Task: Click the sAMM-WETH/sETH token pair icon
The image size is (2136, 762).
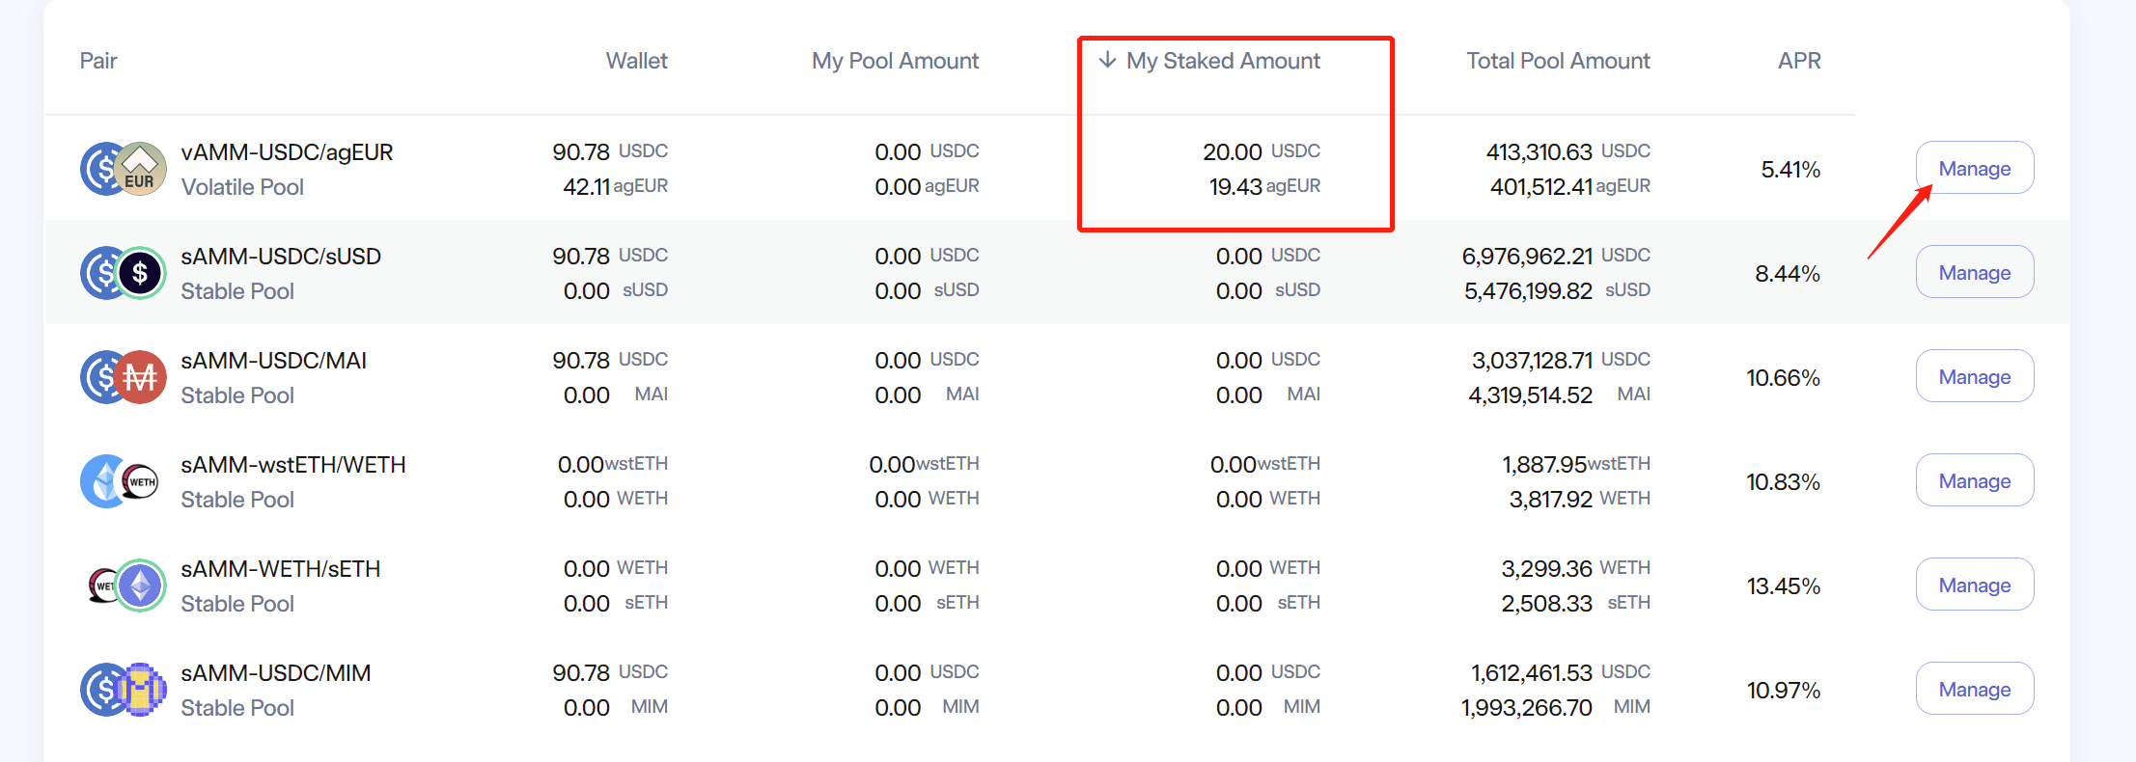Action: [x=126, y=585]
